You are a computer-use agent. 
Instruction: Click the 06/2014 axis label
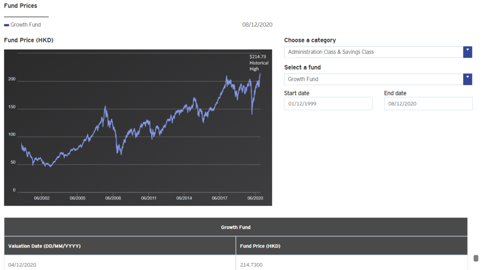point(184,198)
